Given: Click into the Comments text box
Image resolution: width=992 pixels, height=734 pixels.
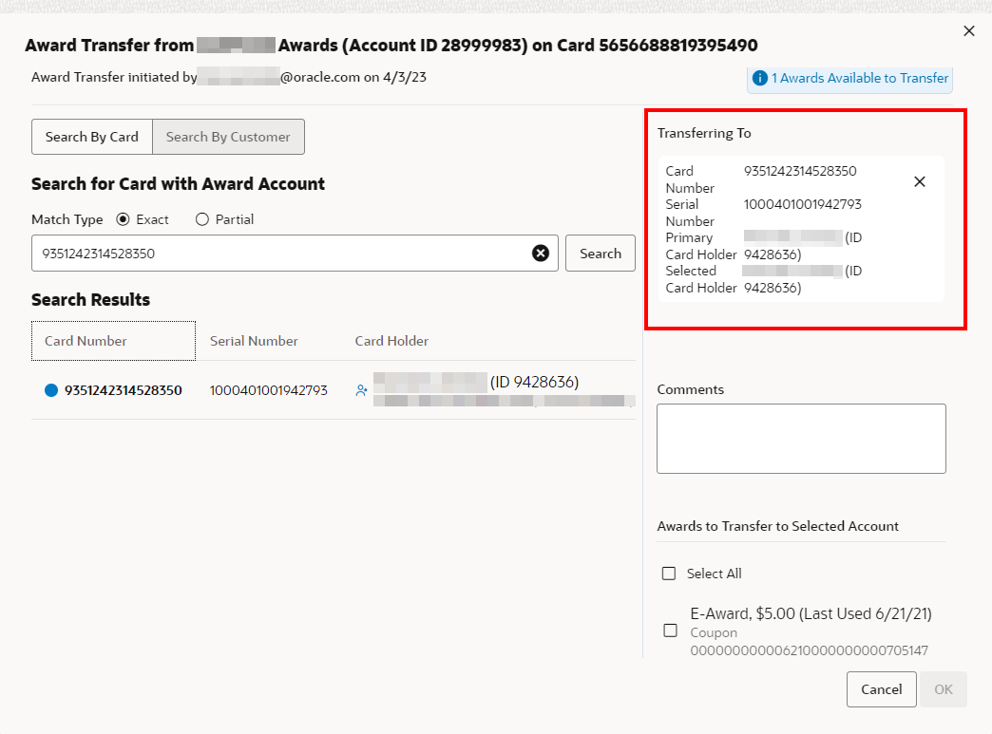Looking at the screenshot, I should point(801,439).
